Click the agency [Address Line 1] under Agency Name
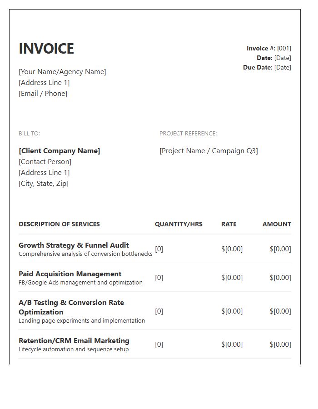 click(44, 83)
